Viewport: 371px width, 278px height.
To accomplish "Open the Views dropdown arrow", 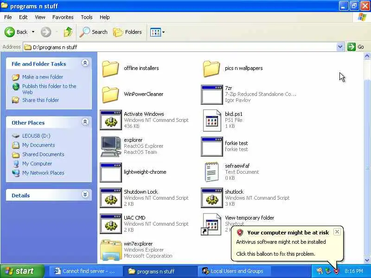I will [164, 32].
